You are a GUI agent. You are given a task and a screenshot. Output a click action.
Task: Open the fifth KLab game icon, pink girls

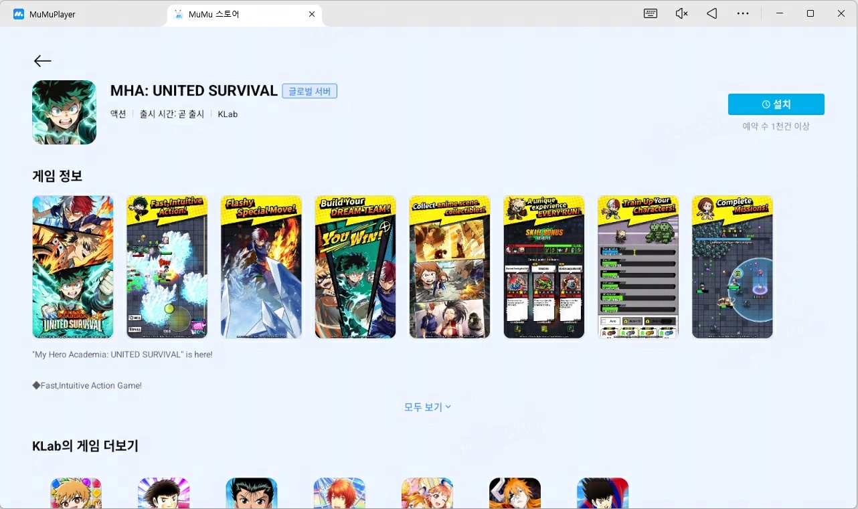coord(427,494)
